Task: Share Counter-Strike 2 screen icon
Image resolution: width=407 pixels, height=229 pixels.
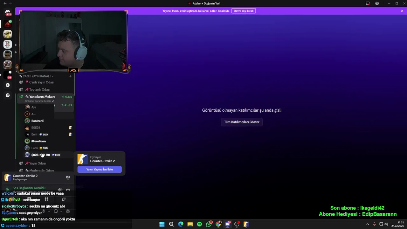Action: (x=68, y=177)
